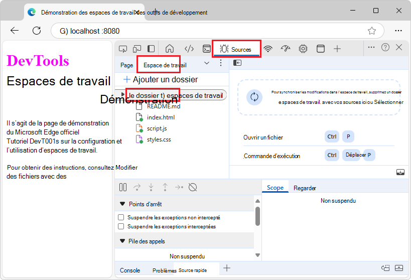Open the DevTools Welcome home icon
Viewport: 411px width, 280px height.
(170, 49)
